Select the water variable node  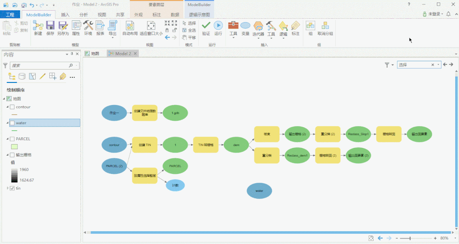pyautogui.click(x=259, y=191)
